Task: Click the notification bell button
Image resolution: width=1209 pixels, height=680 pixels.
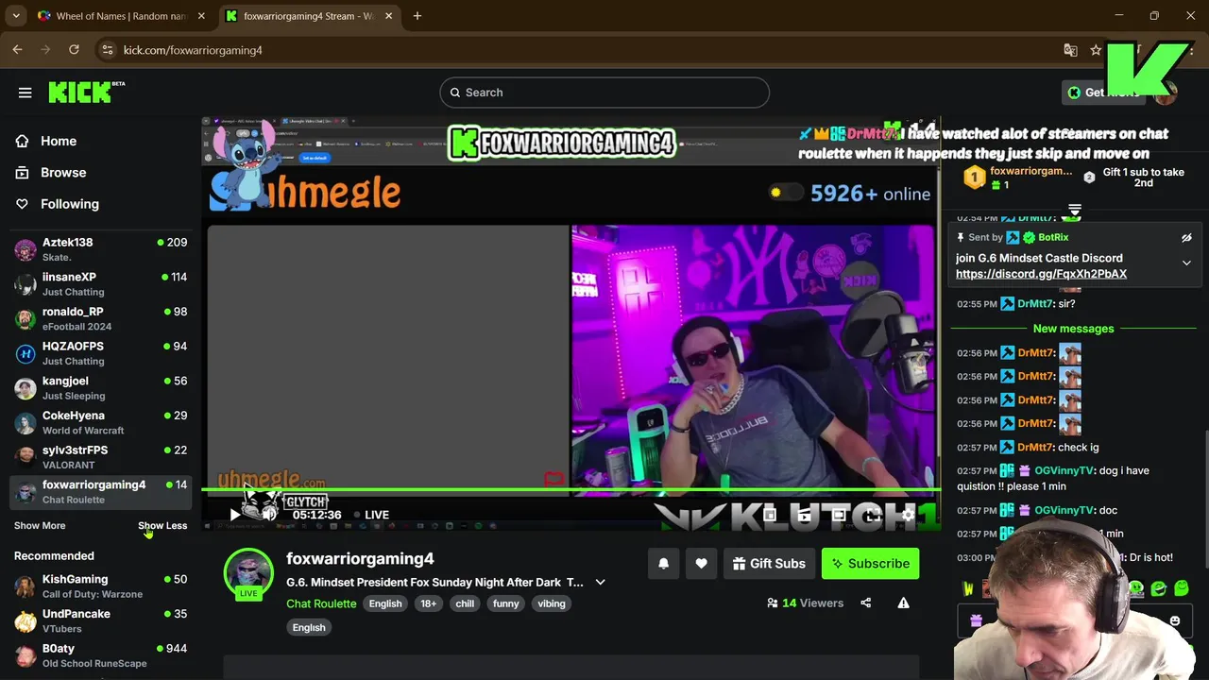Action: [663, 564]
